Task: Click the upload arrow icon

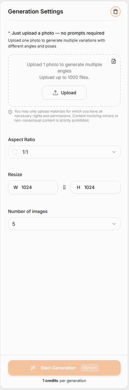Action: click(x=55, y=93)
